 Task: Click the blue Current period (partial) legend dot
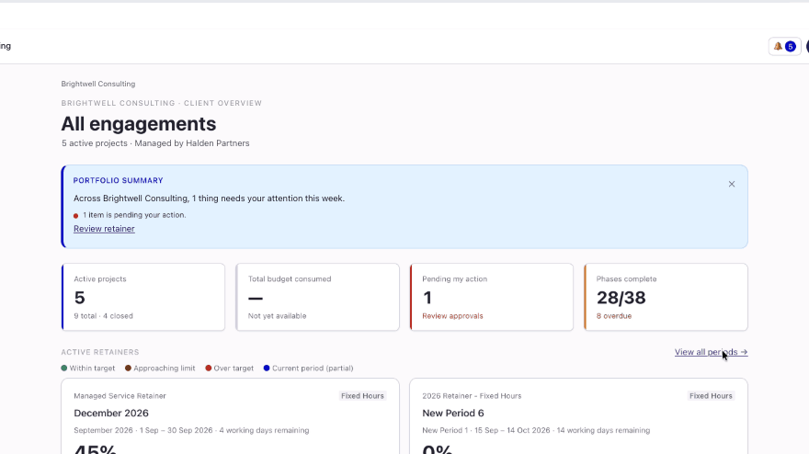[x=267, y=368]
